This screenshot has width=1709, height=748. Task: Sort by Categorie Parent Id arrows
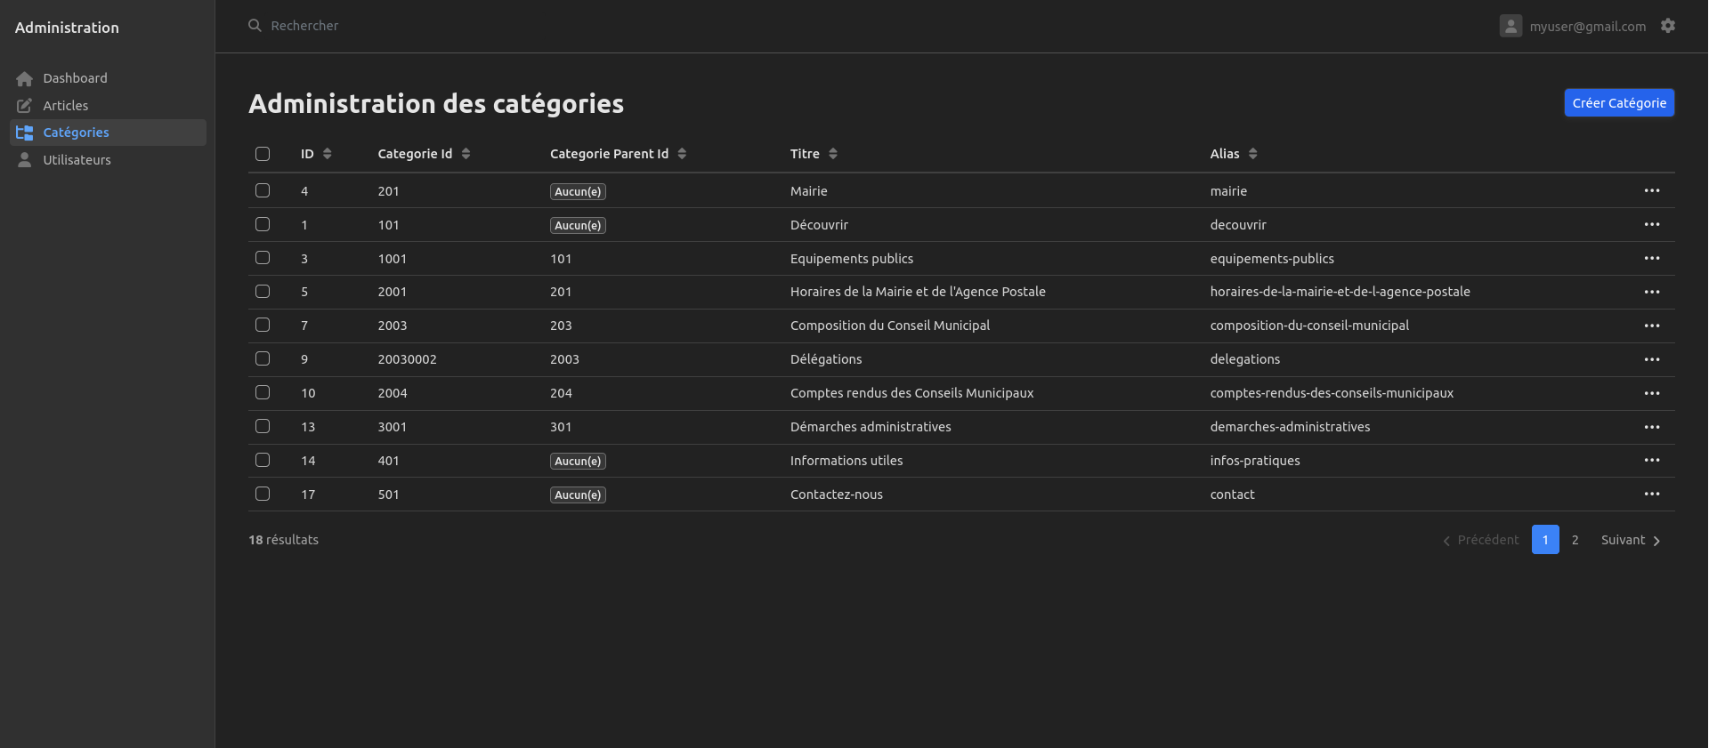(x=682, y=154)
